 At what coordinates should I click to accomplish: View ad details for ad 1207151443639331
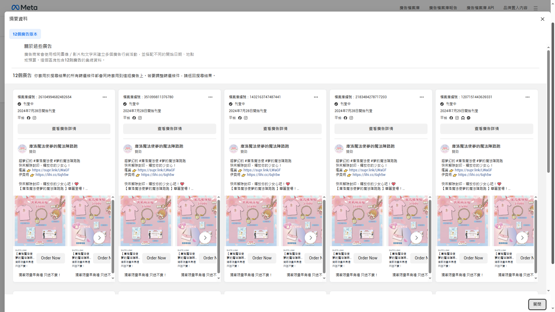pos(487,129)
